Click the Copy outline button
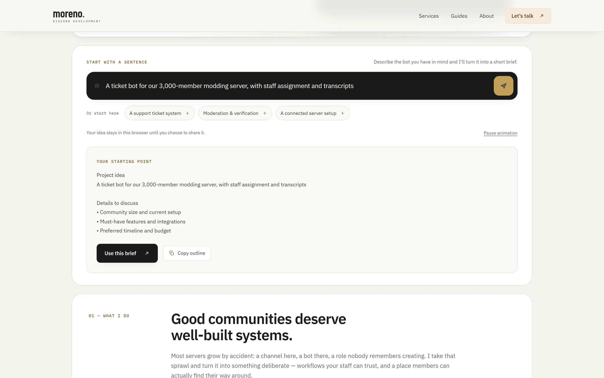The width and height of the screenshot is (604, 378). click(187, 253)
